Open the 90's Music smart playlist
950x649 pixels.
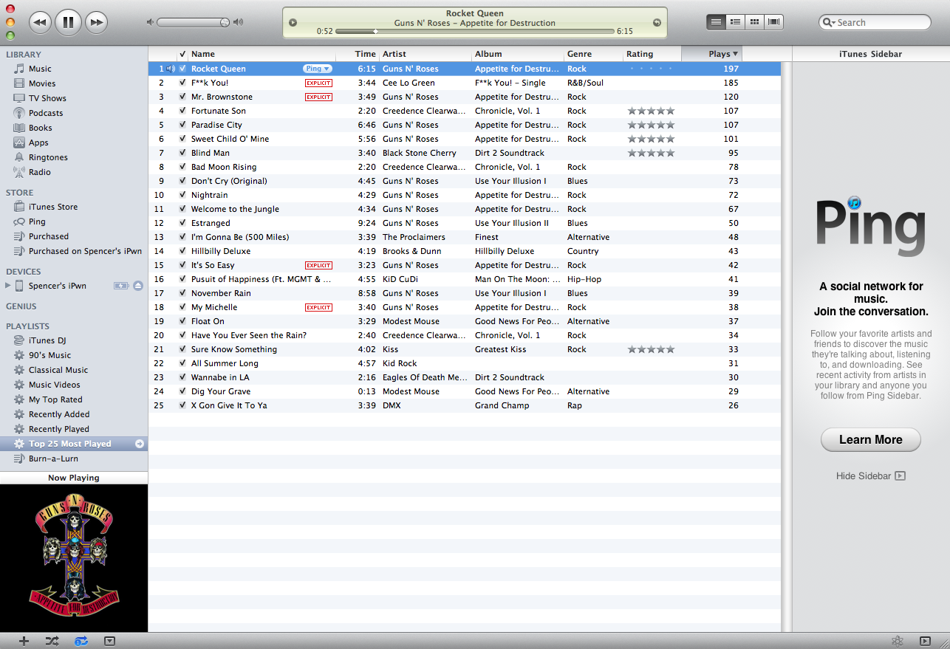pos(49,355)
